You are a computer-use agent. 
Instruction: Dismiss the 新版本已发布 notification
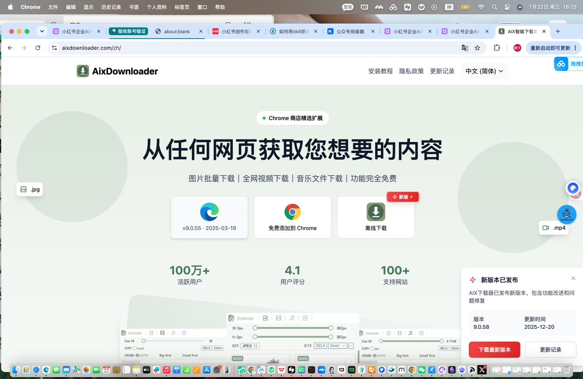point(573,278)
